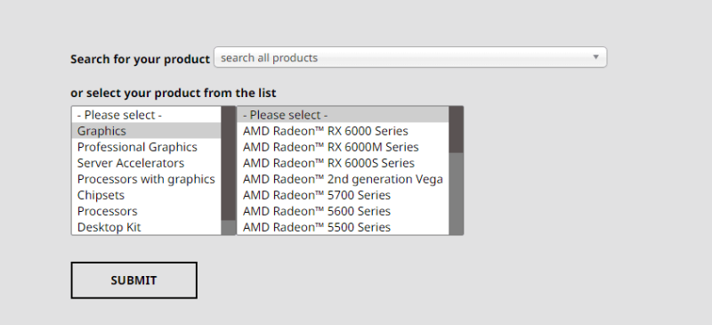
Task: Select Processors with graphics option
Action: click(146, 179)
